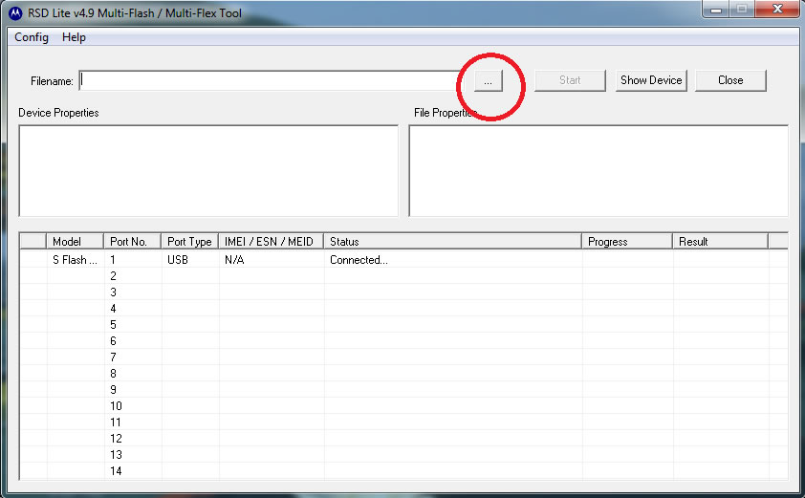The height and width of the screenshot is (498, 805).
Task: Select port number 10 row
Action: (x=403, y=406)
